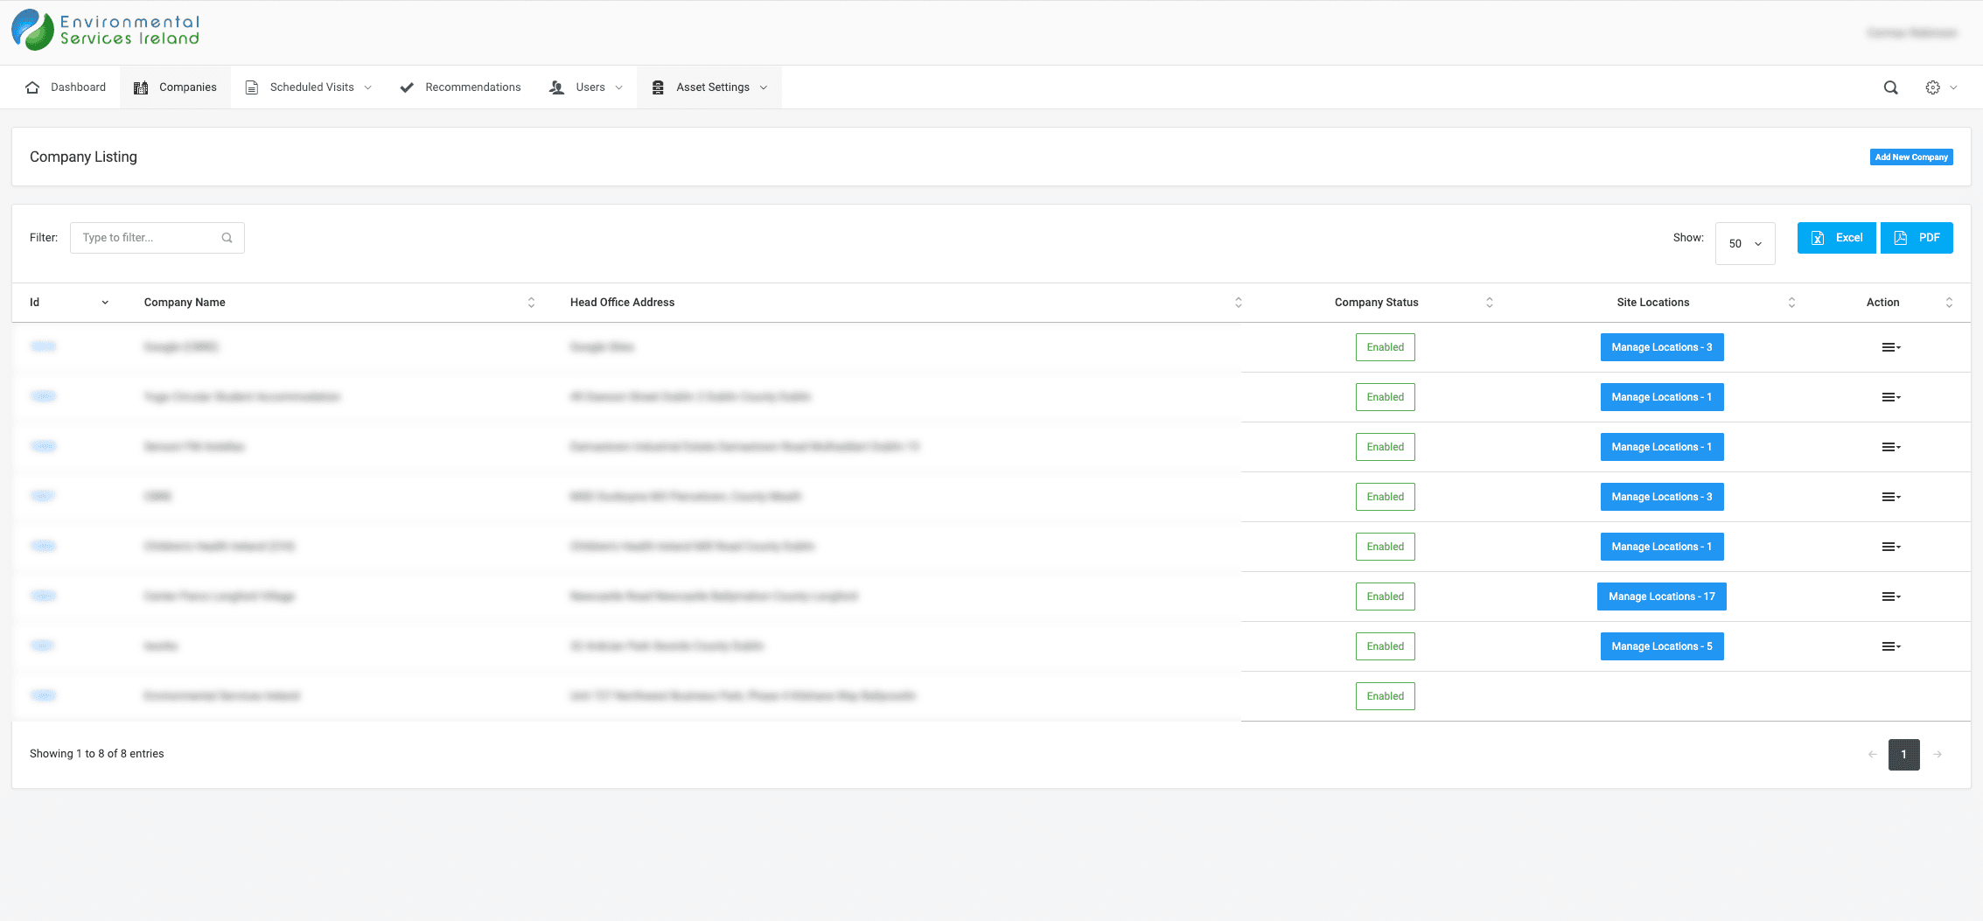Click the Company Status column header

pyautogui.click(x=1377, y=303)
